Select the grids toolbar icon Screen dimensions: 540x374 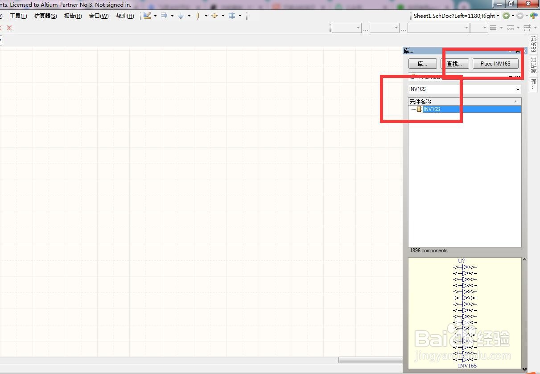(x=232, y=16)
